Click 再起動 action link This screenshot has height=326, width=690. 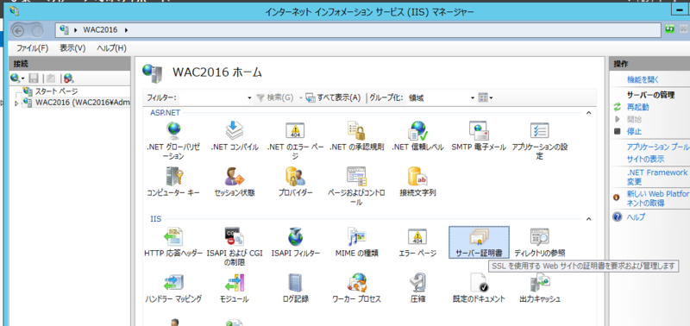637,107
